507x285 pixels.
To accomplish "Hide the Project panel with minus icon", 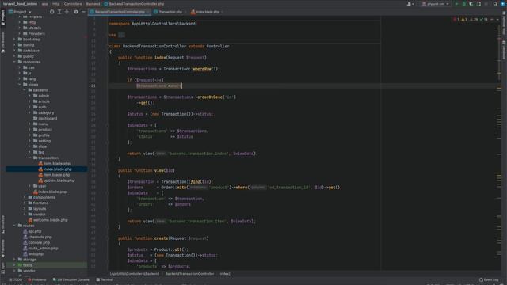I will (x=83, y=12).
